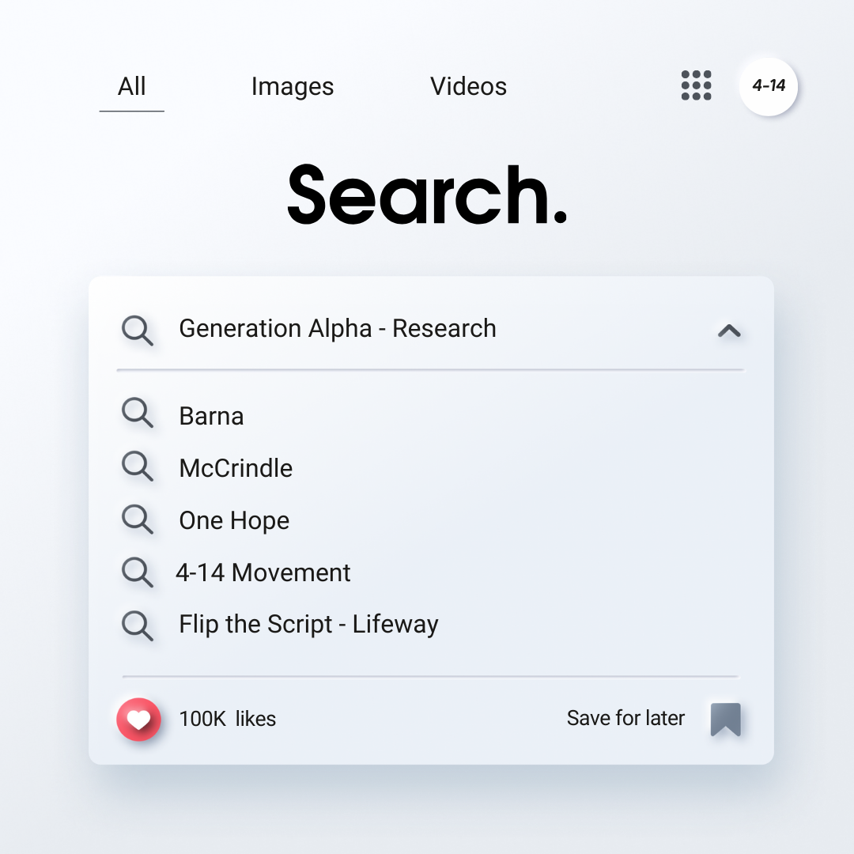Collapse the suggestions with the chevron arrow
854x854 pixels.
728,331
